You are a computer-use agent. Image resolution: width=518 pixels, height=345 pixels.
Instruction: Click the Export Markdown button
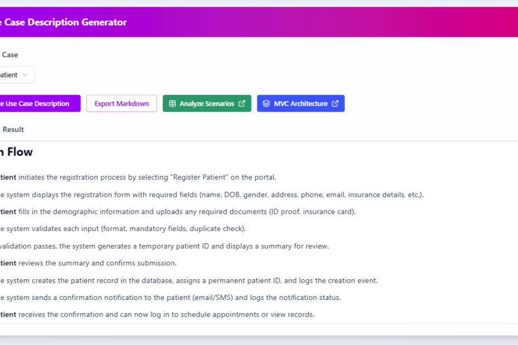point(121,103)
